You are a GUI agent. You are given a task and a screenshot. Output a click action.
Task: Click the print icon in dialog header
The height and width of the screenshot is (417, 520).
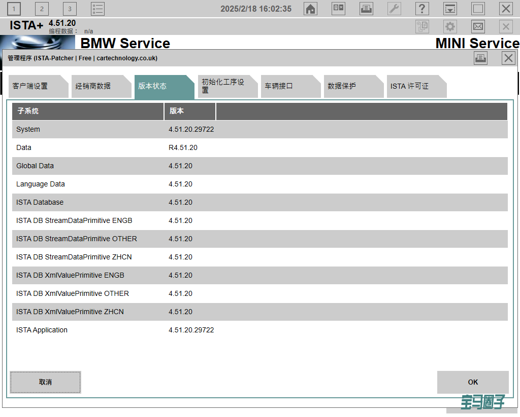[x=480, y=58]
